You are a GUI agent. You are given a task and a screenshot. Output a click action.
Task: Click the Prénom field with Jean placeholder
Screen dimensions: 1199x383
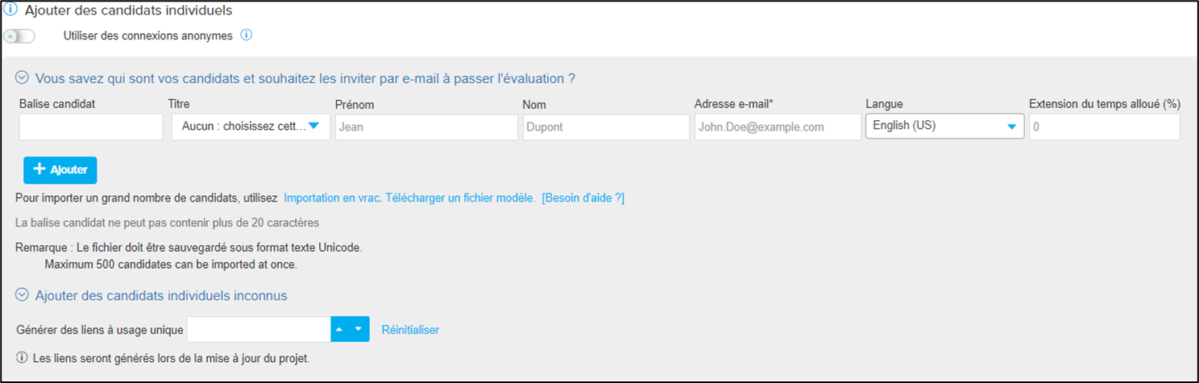(x=426, y=127)
